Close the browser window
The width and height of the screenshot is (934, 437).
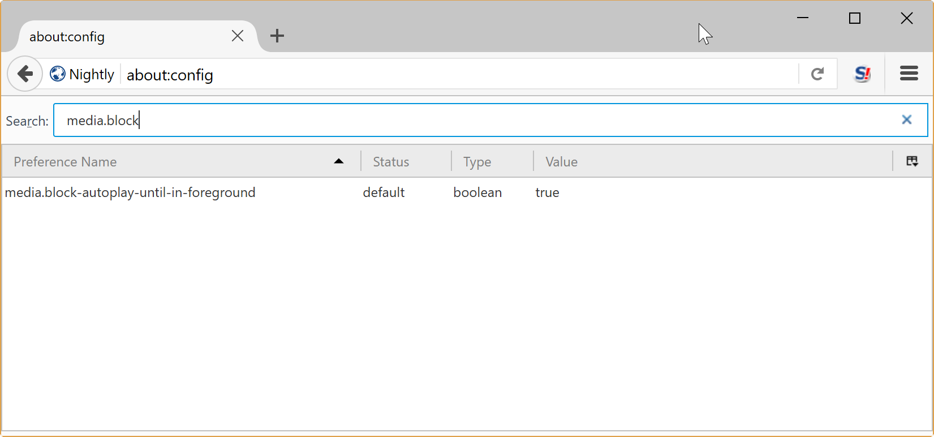pos(907,18)
